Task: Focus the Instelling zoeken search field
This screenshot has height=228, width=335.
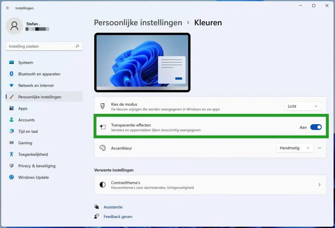Action: coord(44,46)
